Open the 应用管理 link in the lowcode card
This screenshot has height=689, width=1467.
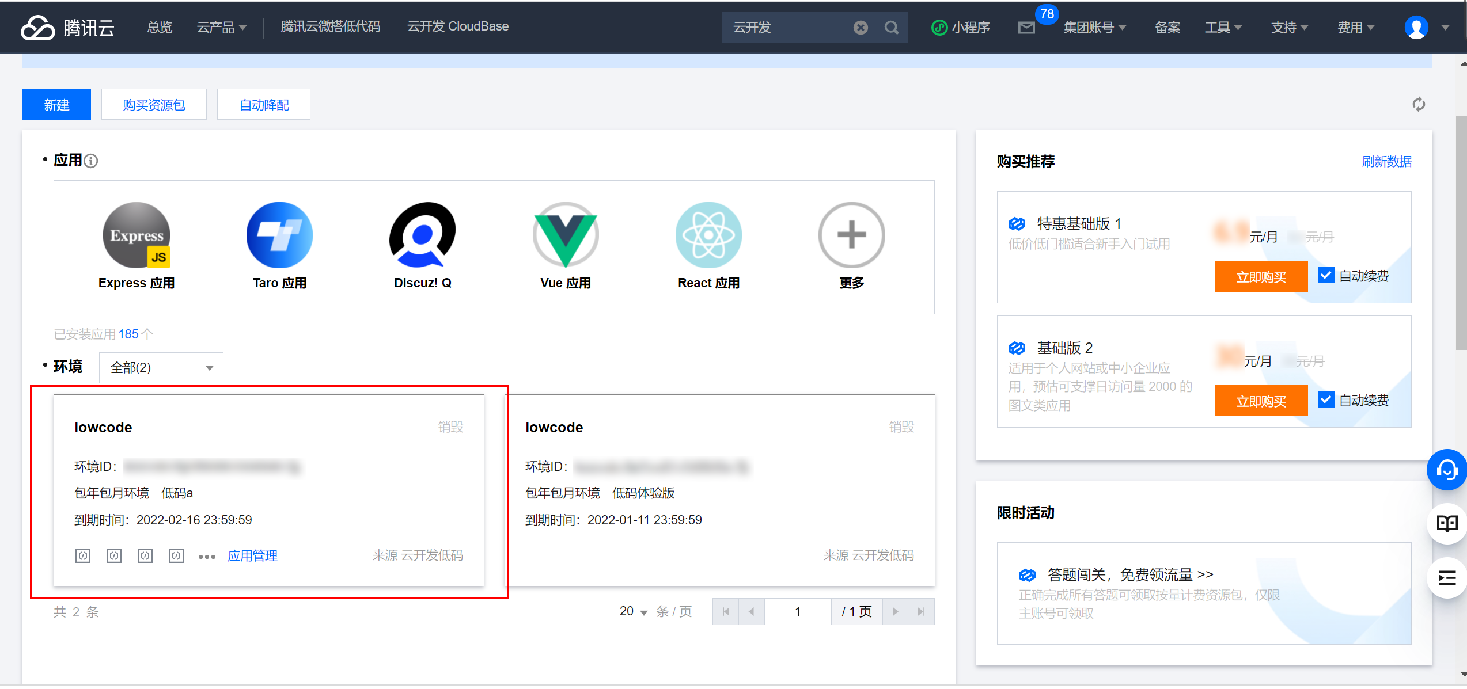252,556
